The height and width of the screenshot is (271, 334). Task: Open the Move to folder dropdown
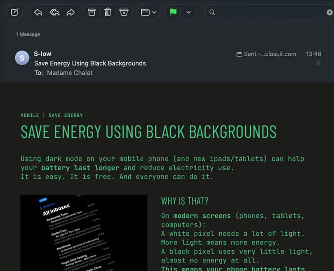tap(148, 12)
